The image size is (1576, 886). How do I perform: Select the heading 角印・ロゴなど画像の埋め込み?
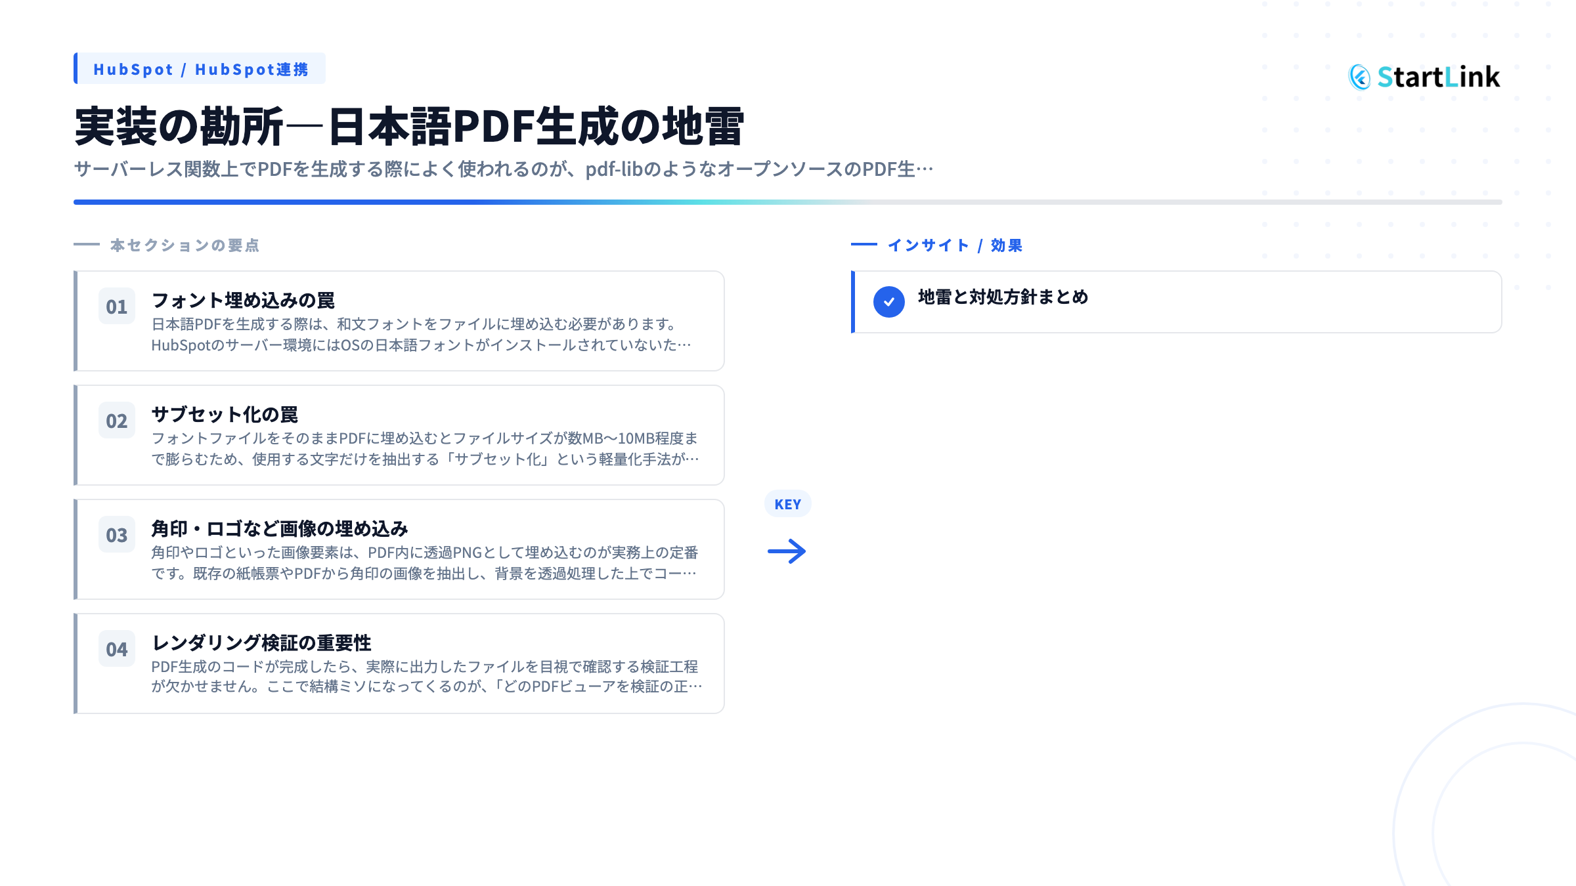pyautogui.click(x=280, y=528)
